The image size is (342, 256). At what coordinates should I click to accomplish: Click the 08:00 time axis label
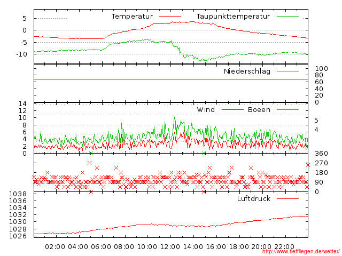124,247
